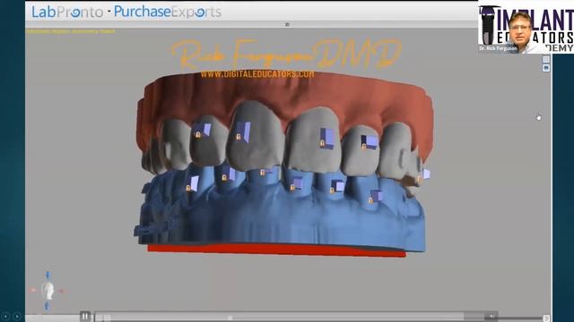Toggle lock on lower tooth under central midline
574x322 pixels.
point(263,173)
